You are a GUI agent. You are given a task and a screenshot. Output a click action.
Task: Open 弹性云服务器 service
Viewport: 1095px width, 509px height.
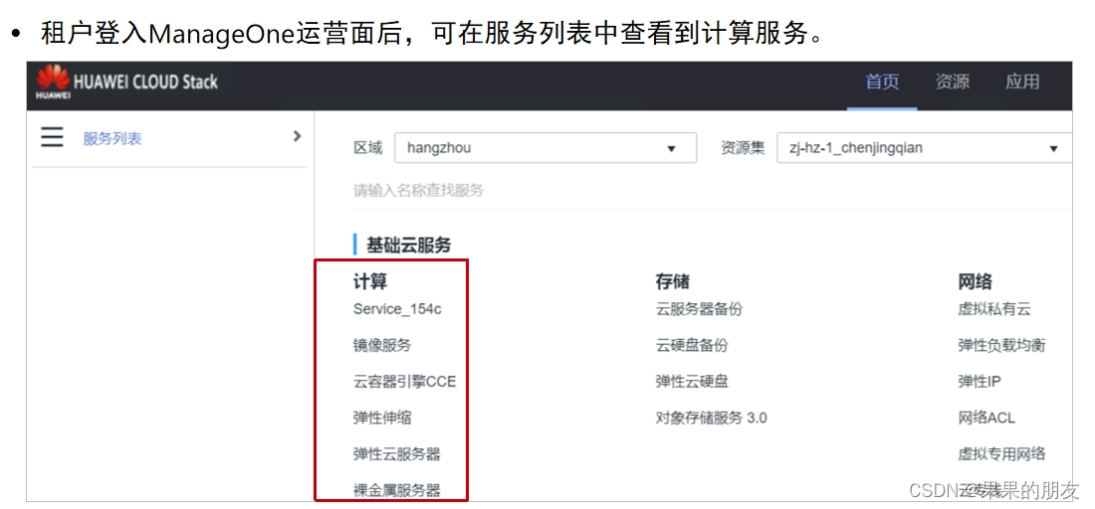[x=396, y=454]
